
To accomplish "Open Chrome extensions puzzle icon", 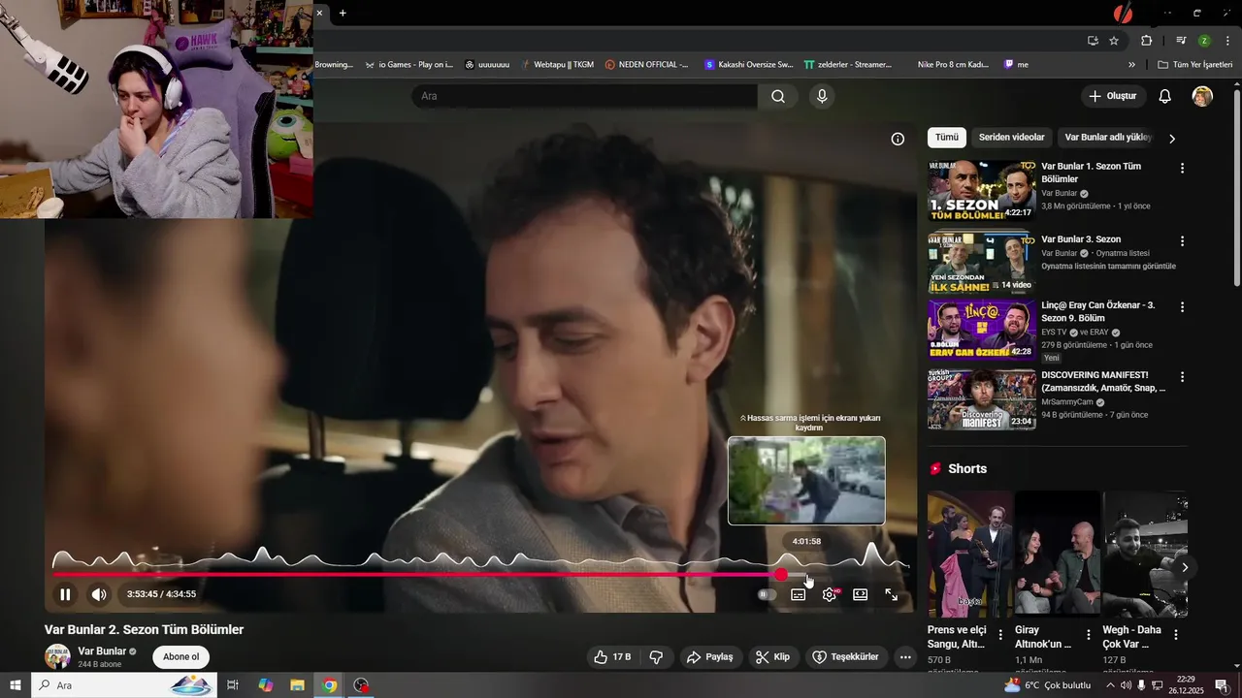I will coord(1146,41).
